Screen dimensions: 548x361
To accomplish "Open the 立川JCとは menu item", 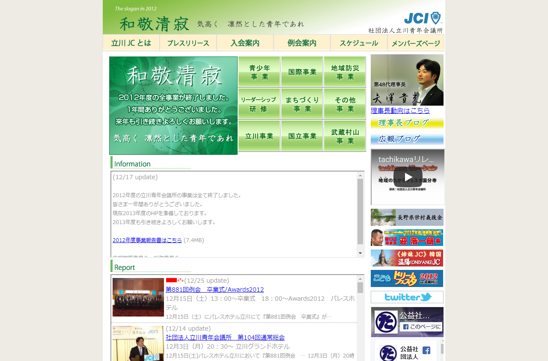I will click(131, 43).
